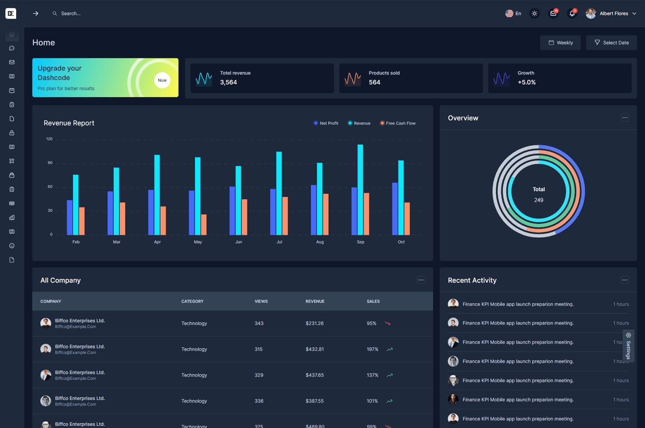Click the Upgrade your Dashcode banner

coord(105,78)
